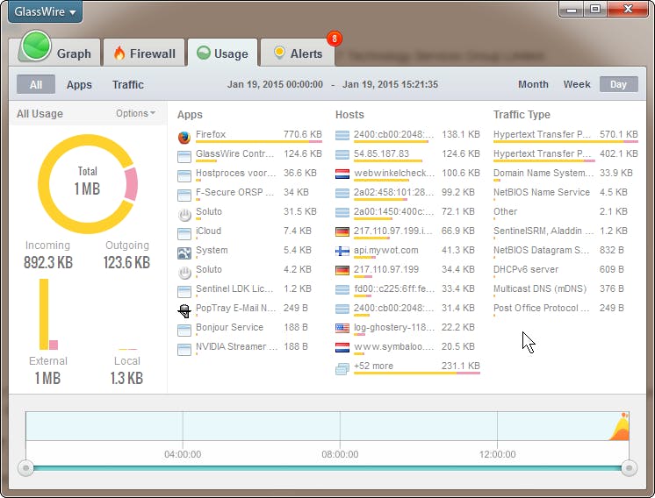Click the Outgoing 123.6 KB value
Viewport: 655px width, 498px height.
coord(126,262)
